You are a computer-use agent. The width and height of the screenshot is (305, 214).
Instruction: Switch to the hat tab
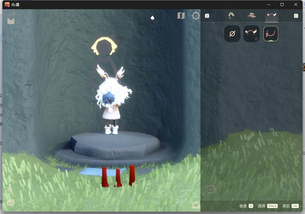pos(251,15)
